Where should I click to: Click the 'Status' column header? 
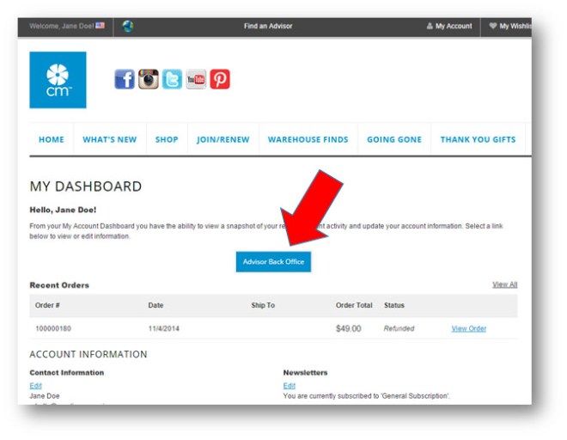click(x=394, y=305)
